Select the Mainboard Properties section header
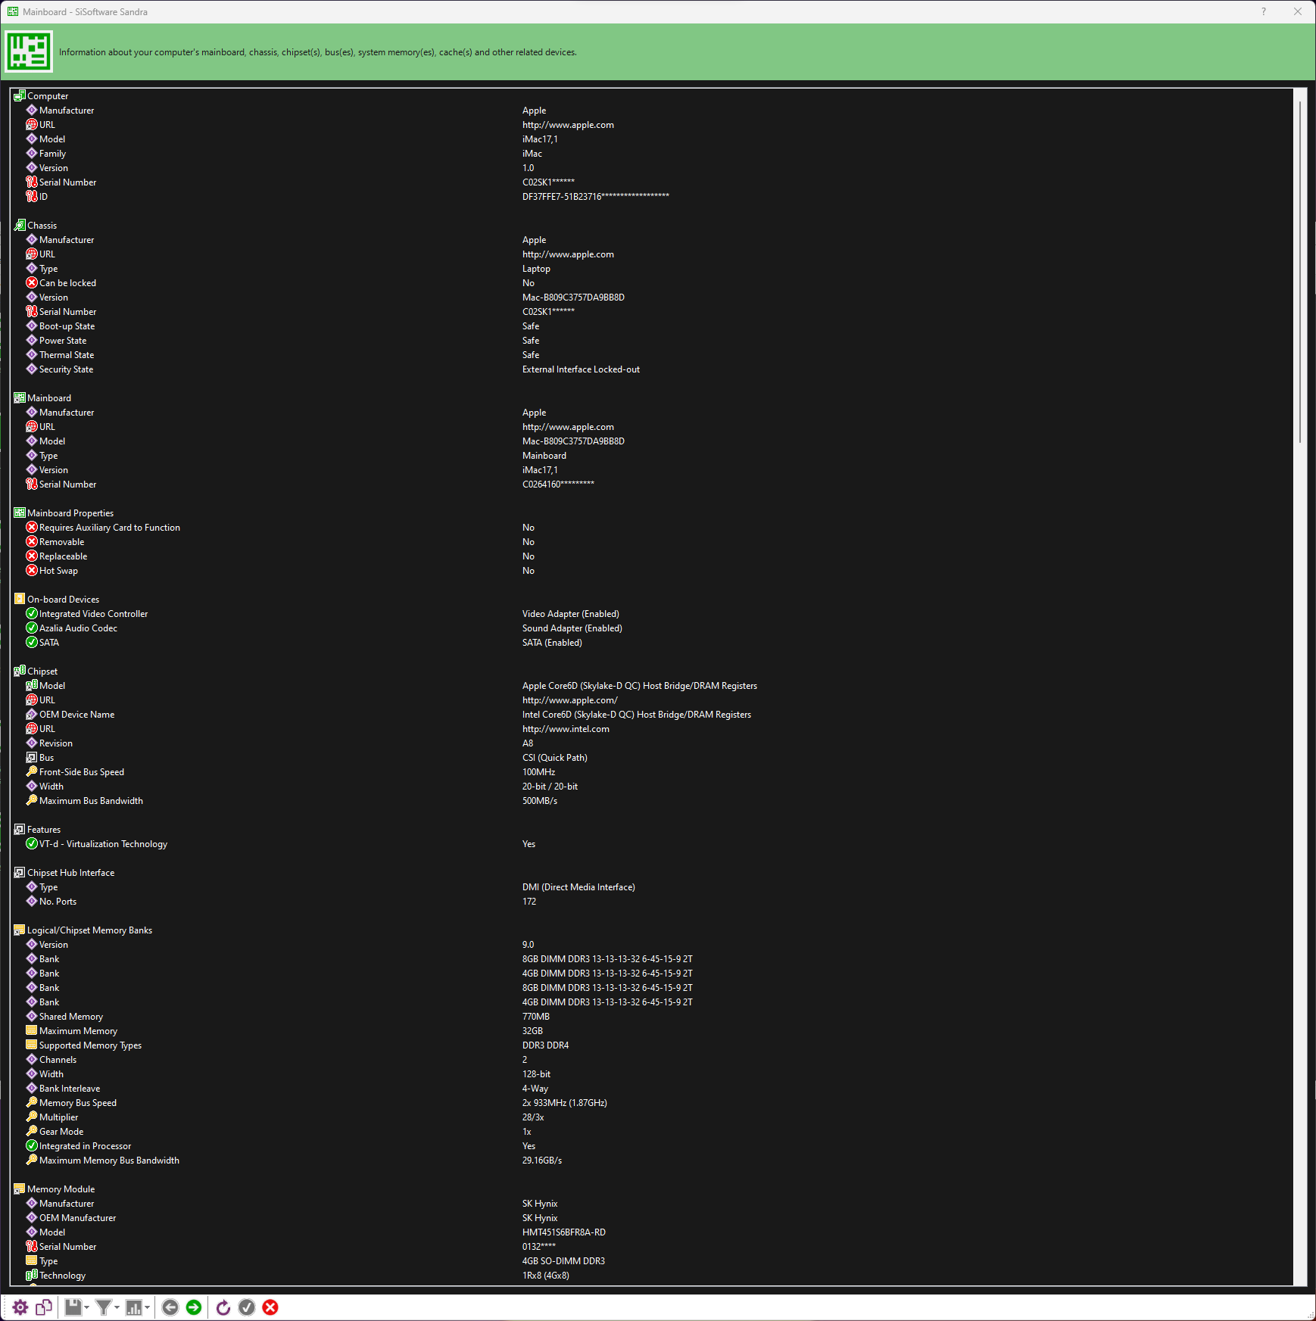The width and height of the screenshot is (1316, 1321). (x=70, y=513)
